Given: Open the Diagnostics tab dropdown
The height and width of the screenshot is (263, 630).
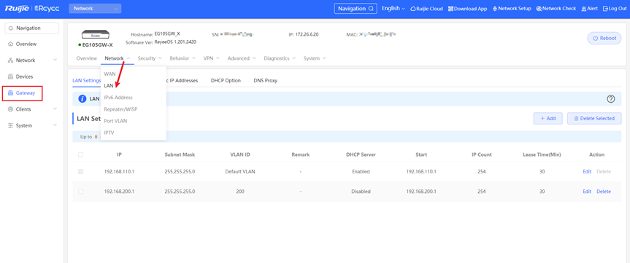Looking at the screenshot, I should coord(280,58).
